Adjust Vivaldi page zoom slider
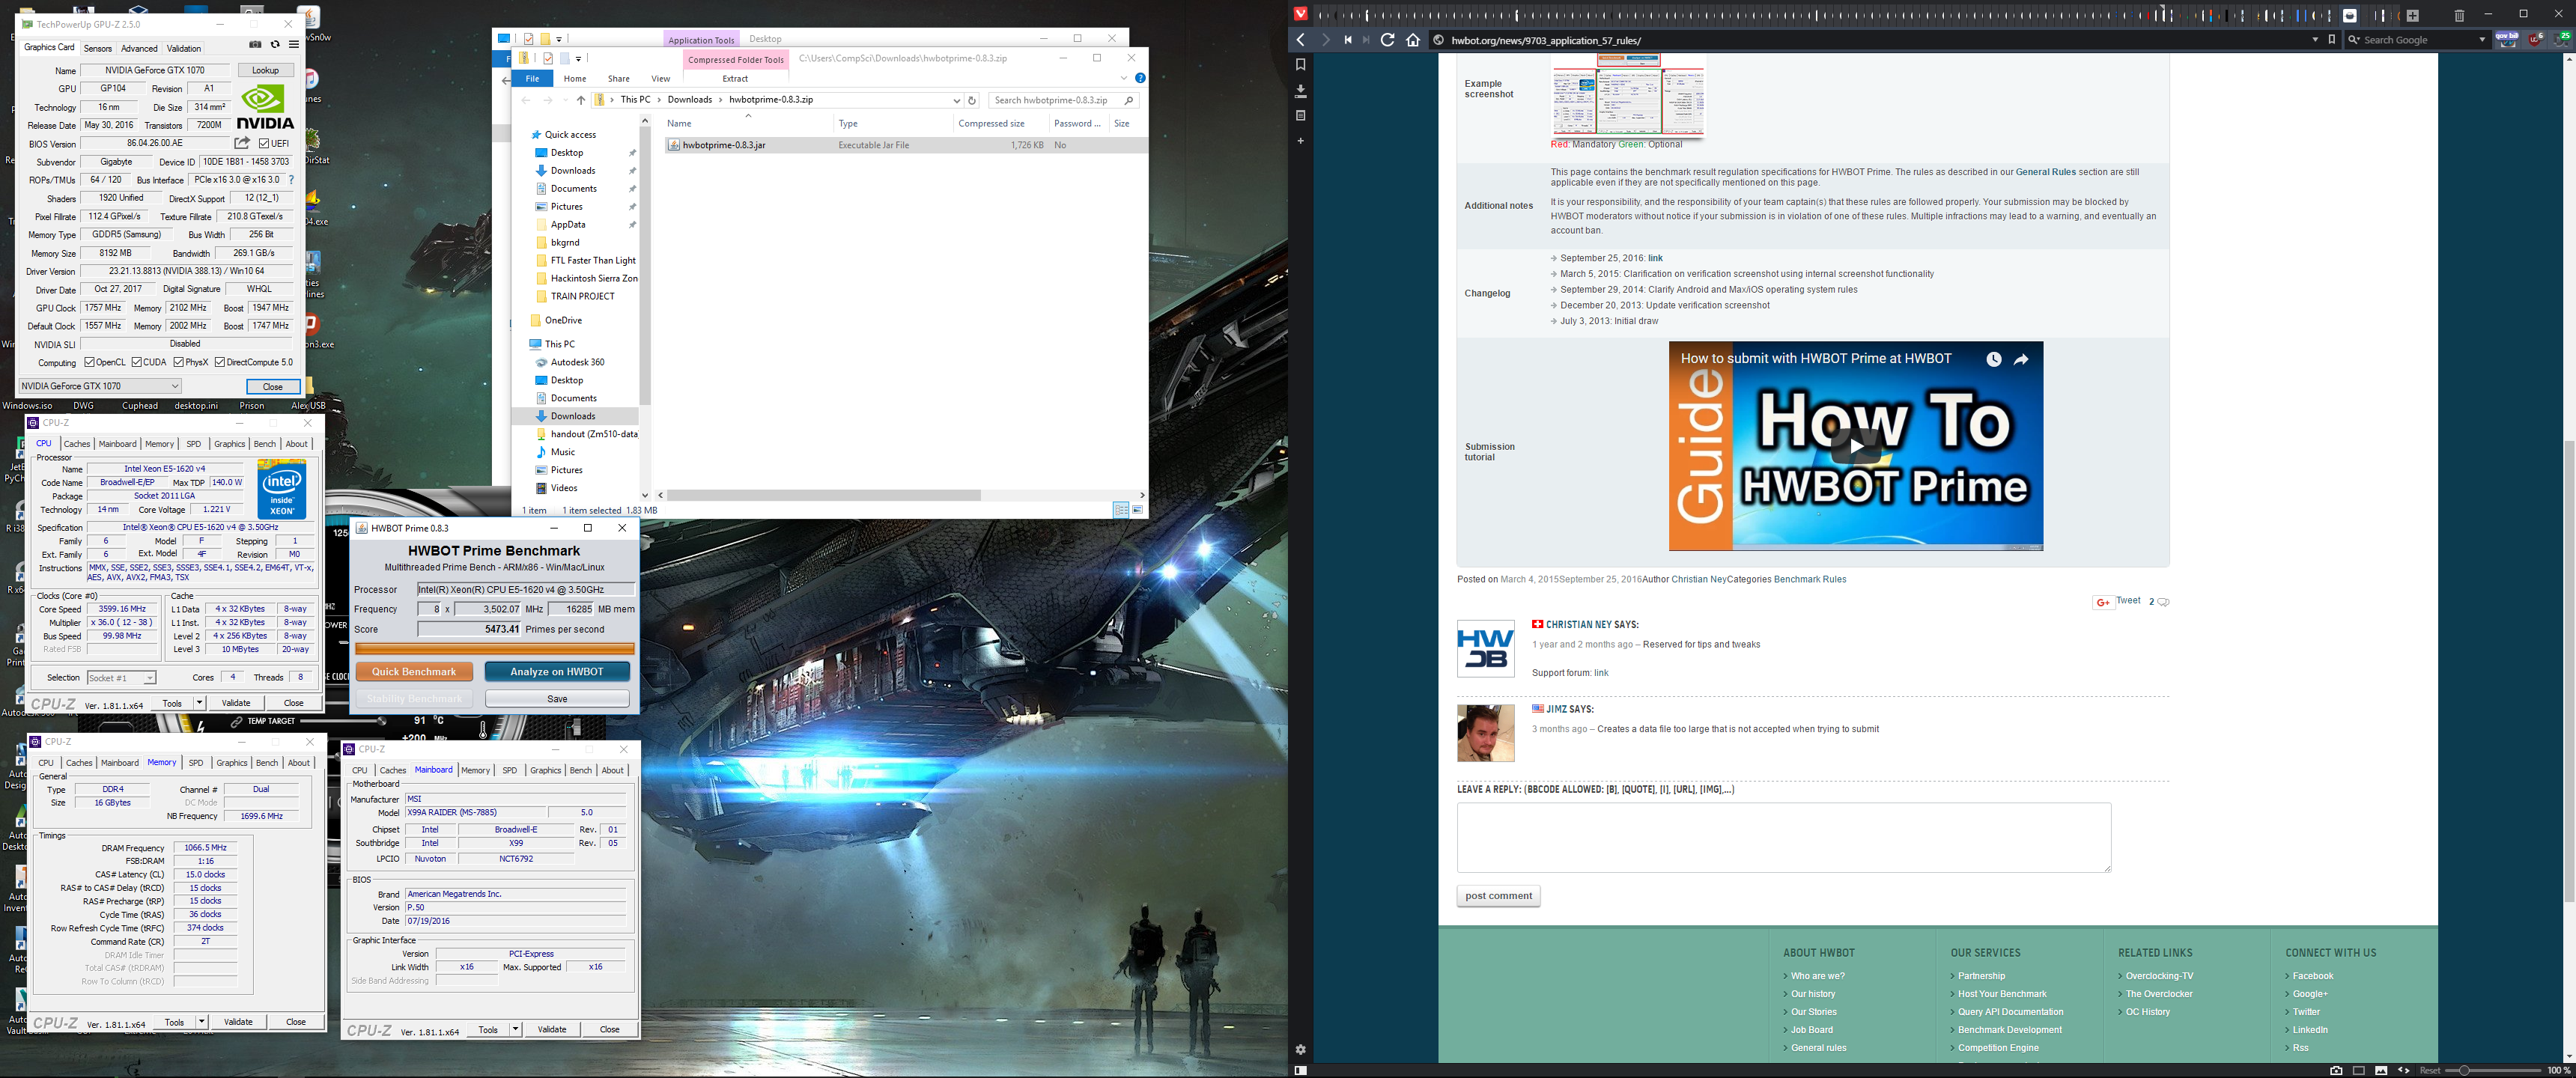 click(x=2492, y=1070)
